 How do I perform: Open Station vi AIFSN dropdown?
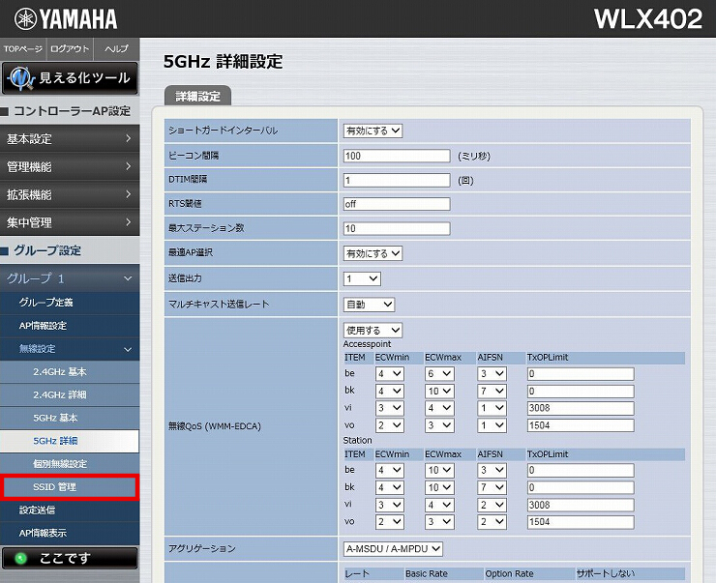pos(492,505)
